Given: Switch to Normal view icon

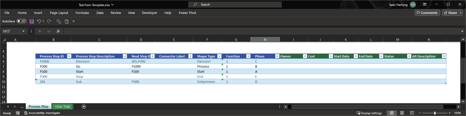Looking at the screenshot, I should click(x=392, y=113).
